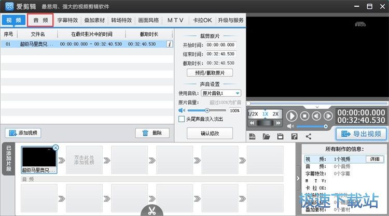Image resolution: width=389 pixels, height=216 pixels.
Task: Click the 开始时间 input field
Action: 220,45
